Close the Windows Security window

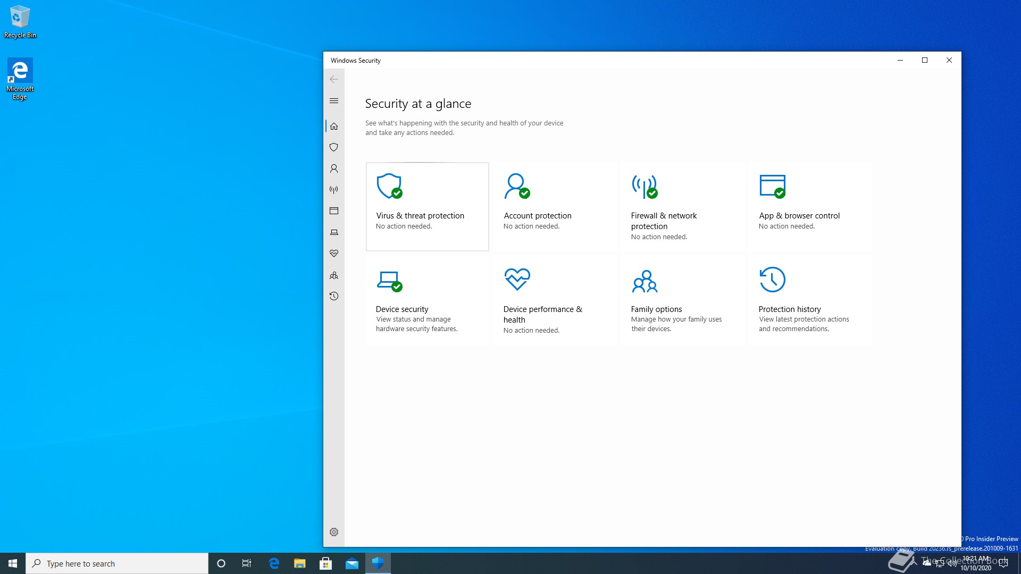[x=949, y=60]
